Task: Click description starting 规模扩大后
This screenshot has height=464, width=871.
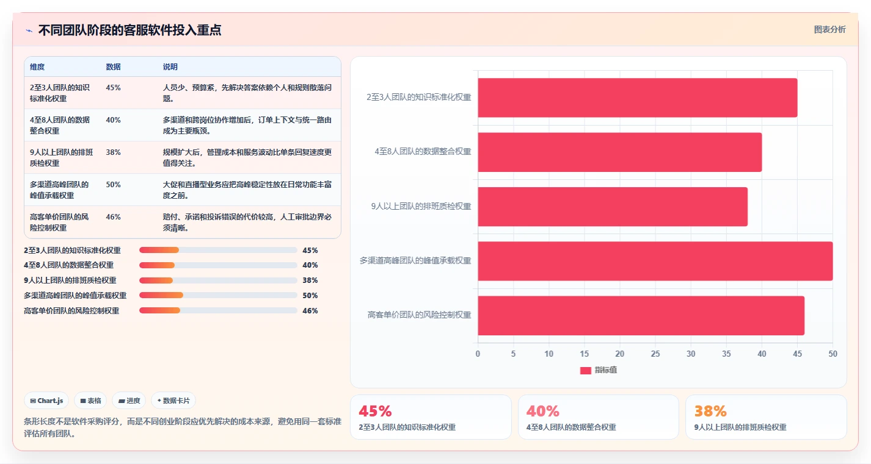Action: 247,157
